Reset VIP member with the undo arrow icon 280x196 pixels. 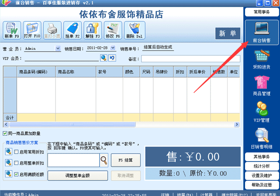(112, 58)
